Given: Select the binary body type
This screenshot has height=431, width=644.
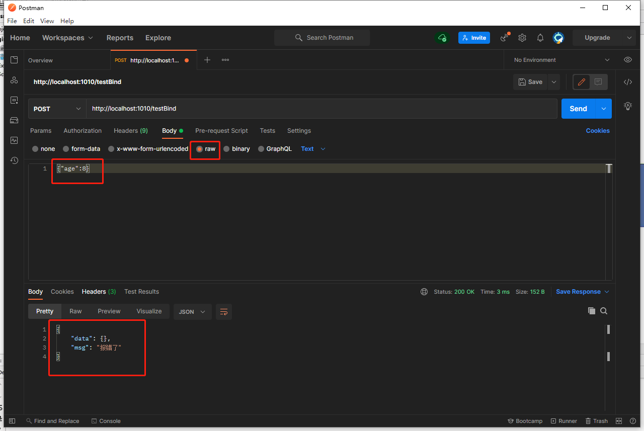Looking at the screenshot, I should coord(236,149).
